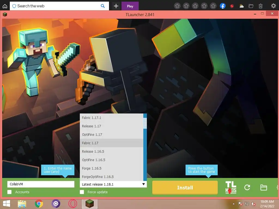279x209 pixels.
Task: Show hidden tray icons arrow
Action: tap(233, 204)
